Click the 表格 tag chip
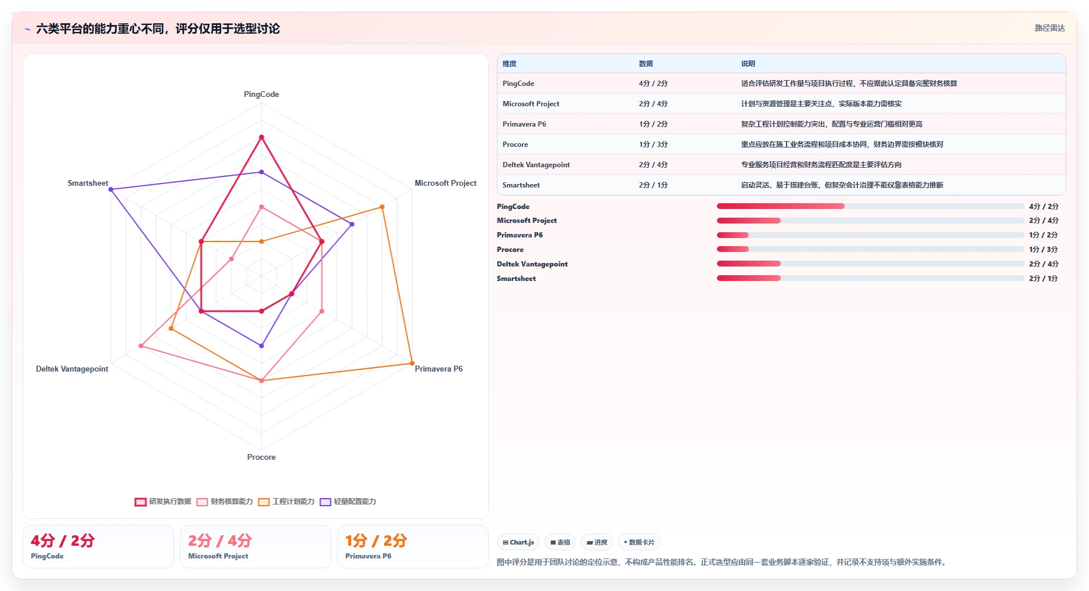Screen dimensions: 1089x591 click(560, 542)
